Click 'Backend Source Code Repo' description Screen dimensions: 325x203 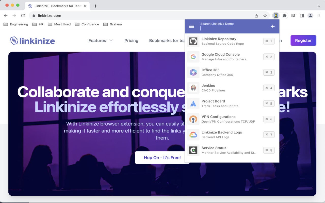click(223, 44)
